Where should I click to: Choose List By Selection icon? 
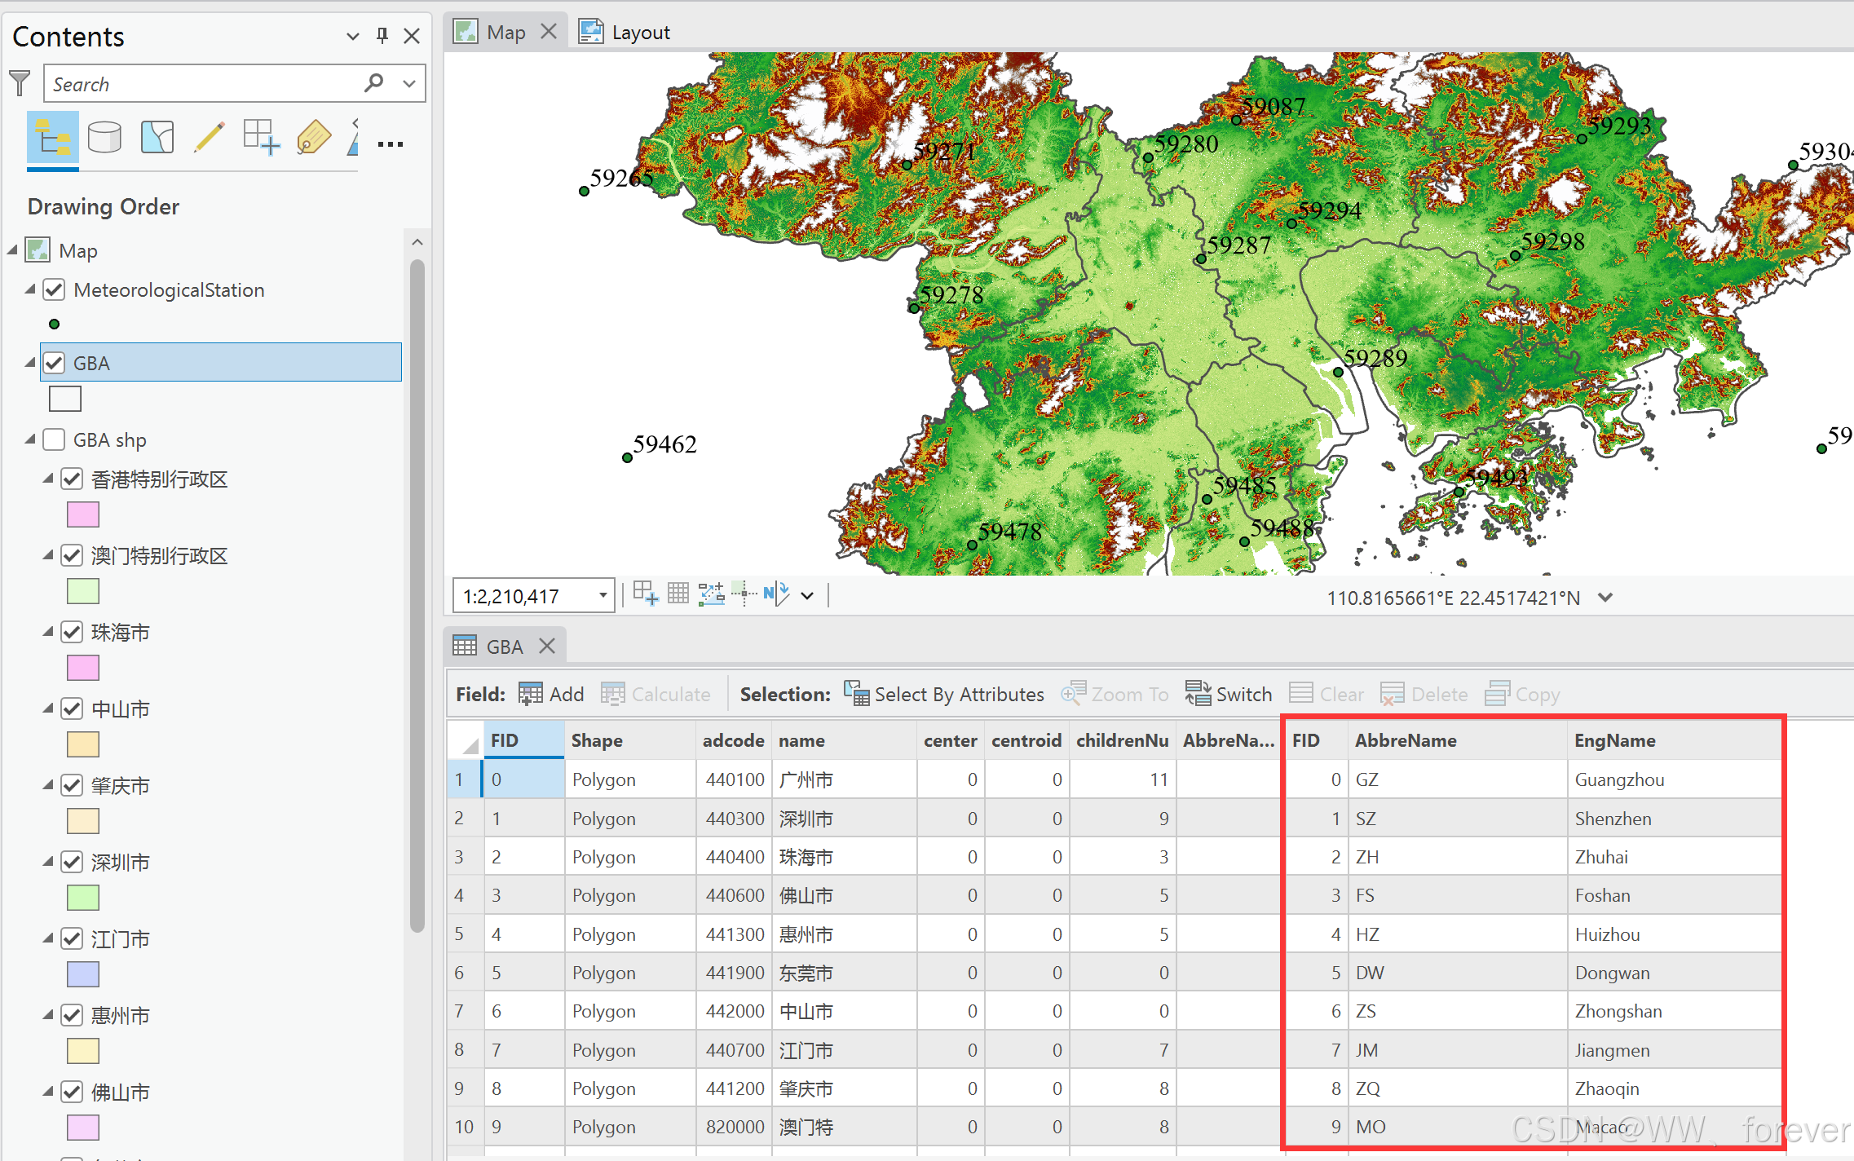pyautogui.click(x=157, y=138)
